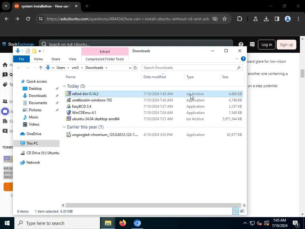Open Chromium from the taskbar
This screenshot has width=305, height=229.
click(x=137, y=223)
